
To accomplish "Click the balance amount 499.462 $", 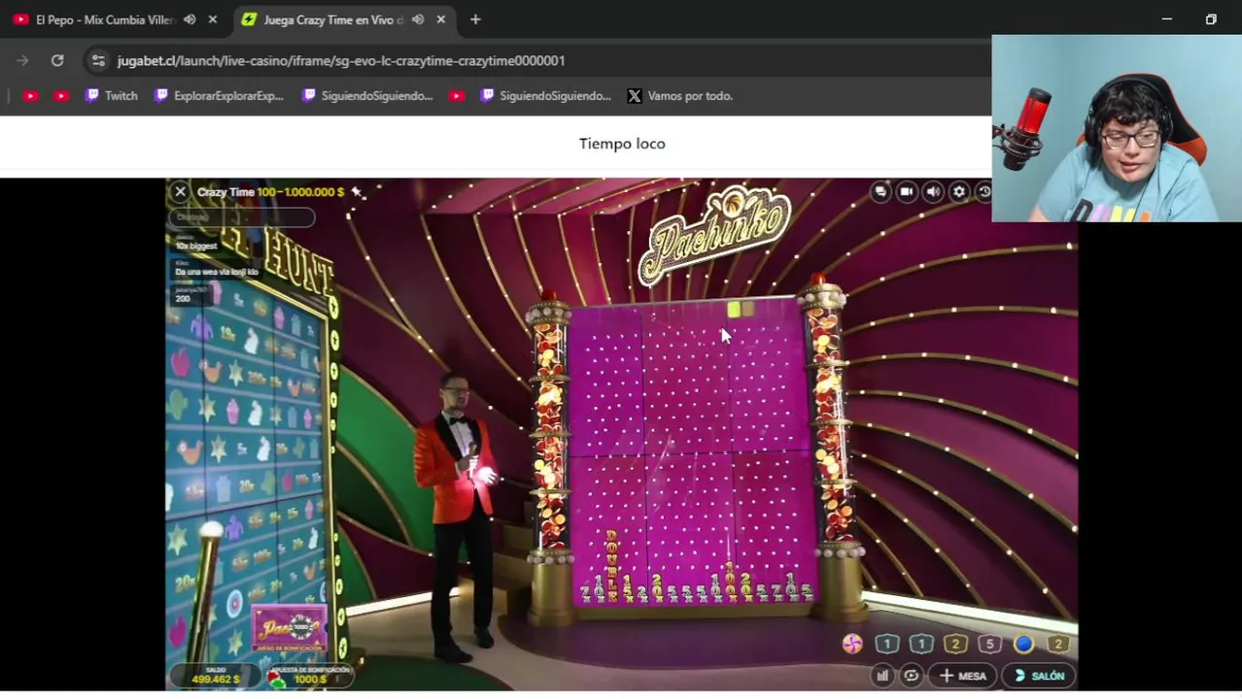I will (216, 680).
